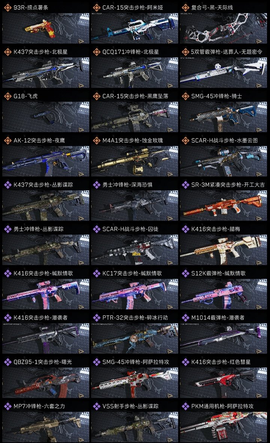Click the VSS射手步枪-丛影谍踪 title text
The height and width of the screenshot is (443, 270).
click(130, 406)
